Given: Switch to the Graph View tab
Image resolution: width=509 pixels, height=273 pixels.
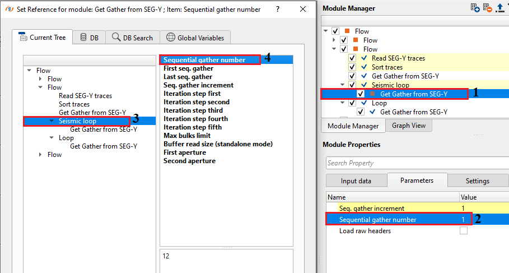Looking at the screenshot, I should point(409,126).
